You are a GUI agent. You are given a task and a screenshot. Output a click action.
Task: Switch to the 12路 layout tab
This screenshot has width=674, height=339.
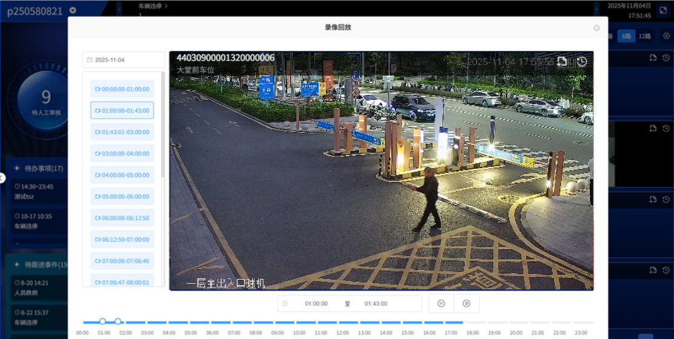coord(645,36)
